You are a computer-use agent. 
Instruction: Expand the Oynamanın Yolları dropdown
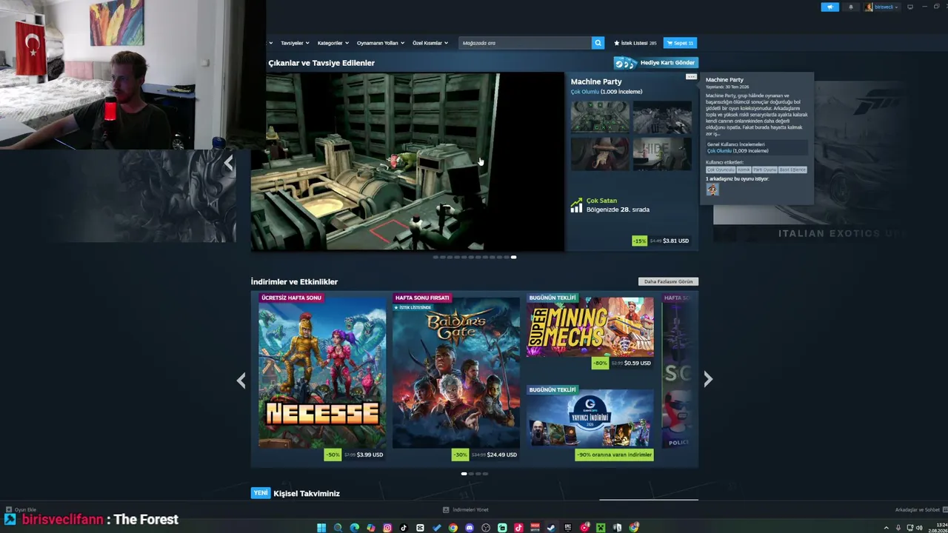click(381, 43)
